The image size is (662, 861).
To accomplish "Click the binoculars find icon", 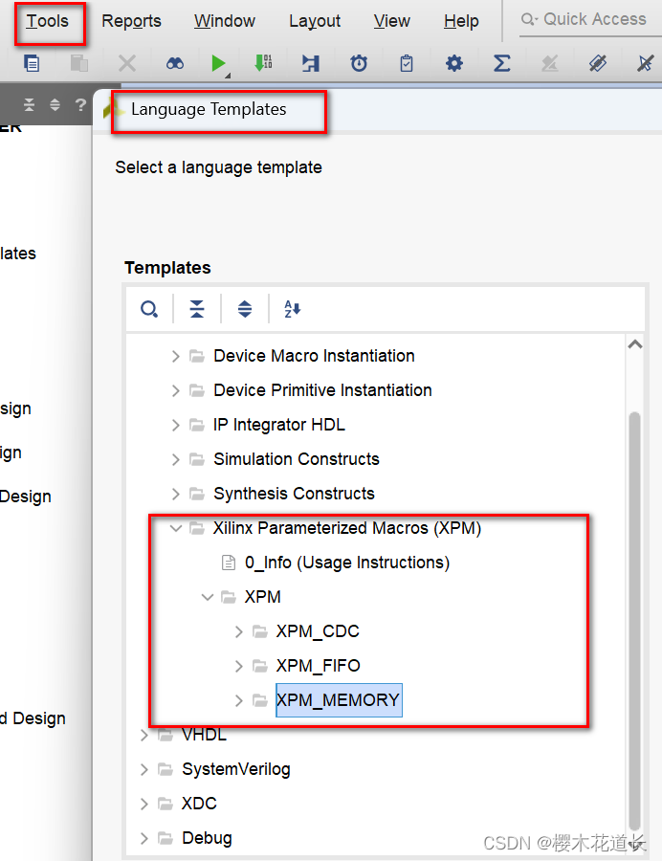I will [174, 64].
